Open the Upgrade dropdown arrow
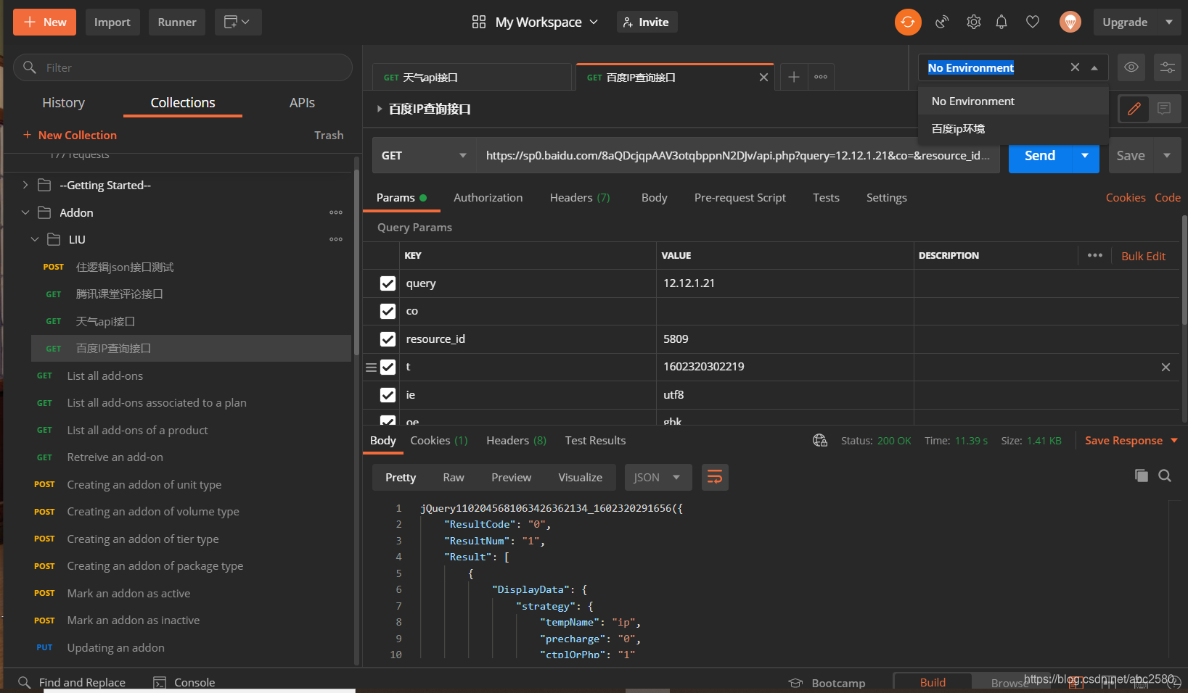Viewport: 1188px width, 693px height. [1169, 22]
